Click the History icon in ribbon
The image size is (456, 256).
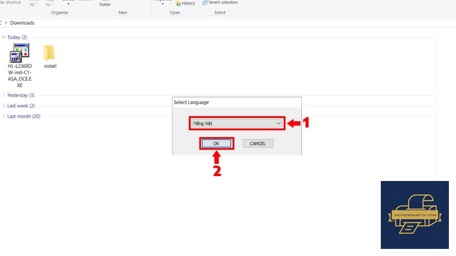pos(178,3)
